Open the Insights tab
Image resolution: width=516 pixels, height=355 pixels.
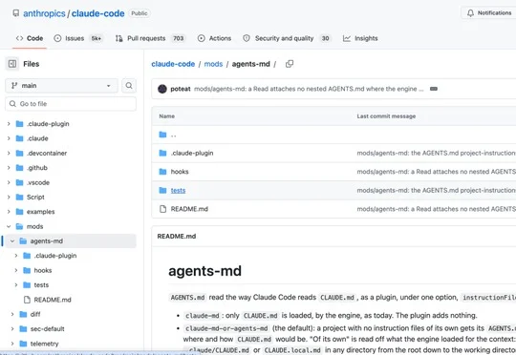click(360, 38)
